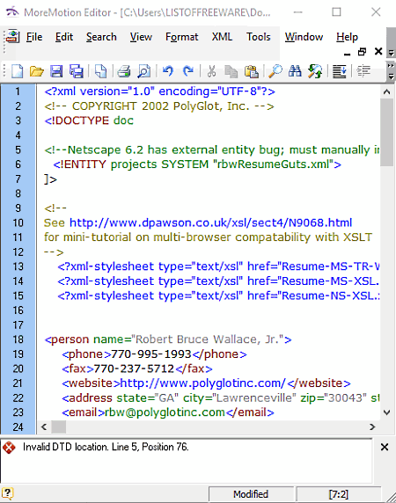Click the Redo arrow icon
The image size is (396, 503).
point(188,71)
